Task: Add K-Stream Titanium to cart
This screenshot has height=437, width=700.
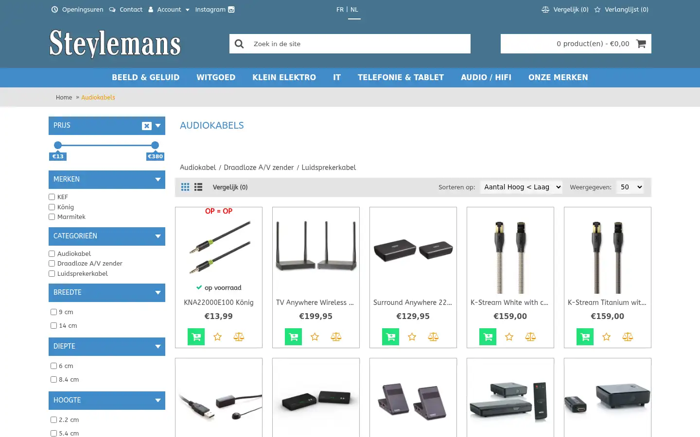Action: pyautogui.click(x=585, y=336)
